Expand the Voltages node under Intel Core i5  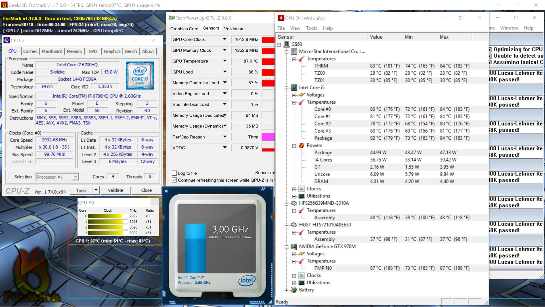pos(294,95)
